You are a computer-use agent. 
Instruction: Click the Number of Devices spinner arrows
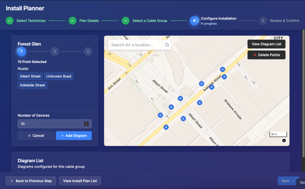pos(86,124)
